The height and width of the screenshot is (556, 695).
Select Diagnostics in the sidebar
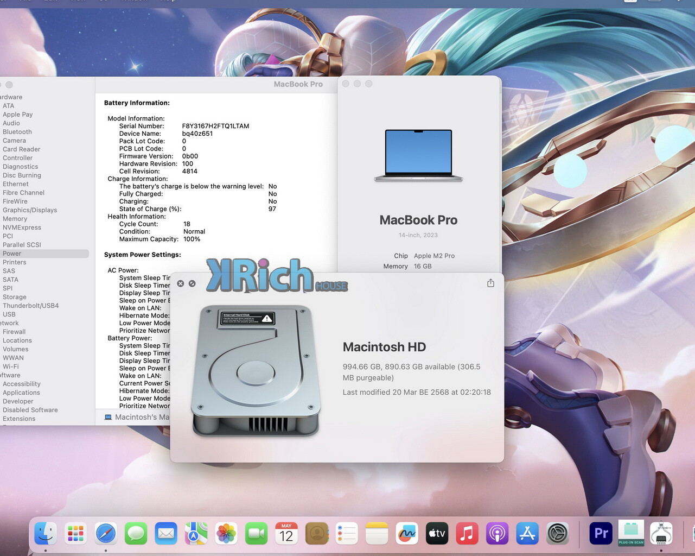[21, 167]
